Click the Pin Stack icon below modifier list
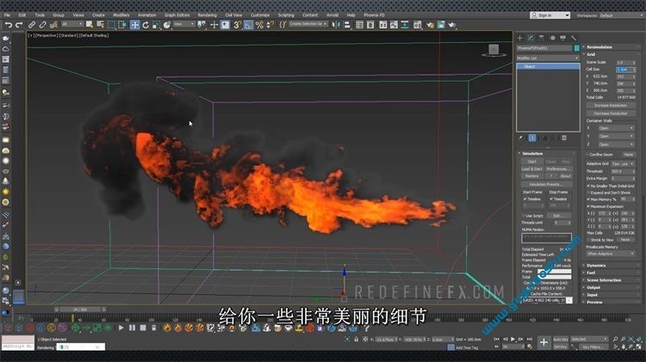The width and height of the screenshot is (646, 362). coord(520,138)
